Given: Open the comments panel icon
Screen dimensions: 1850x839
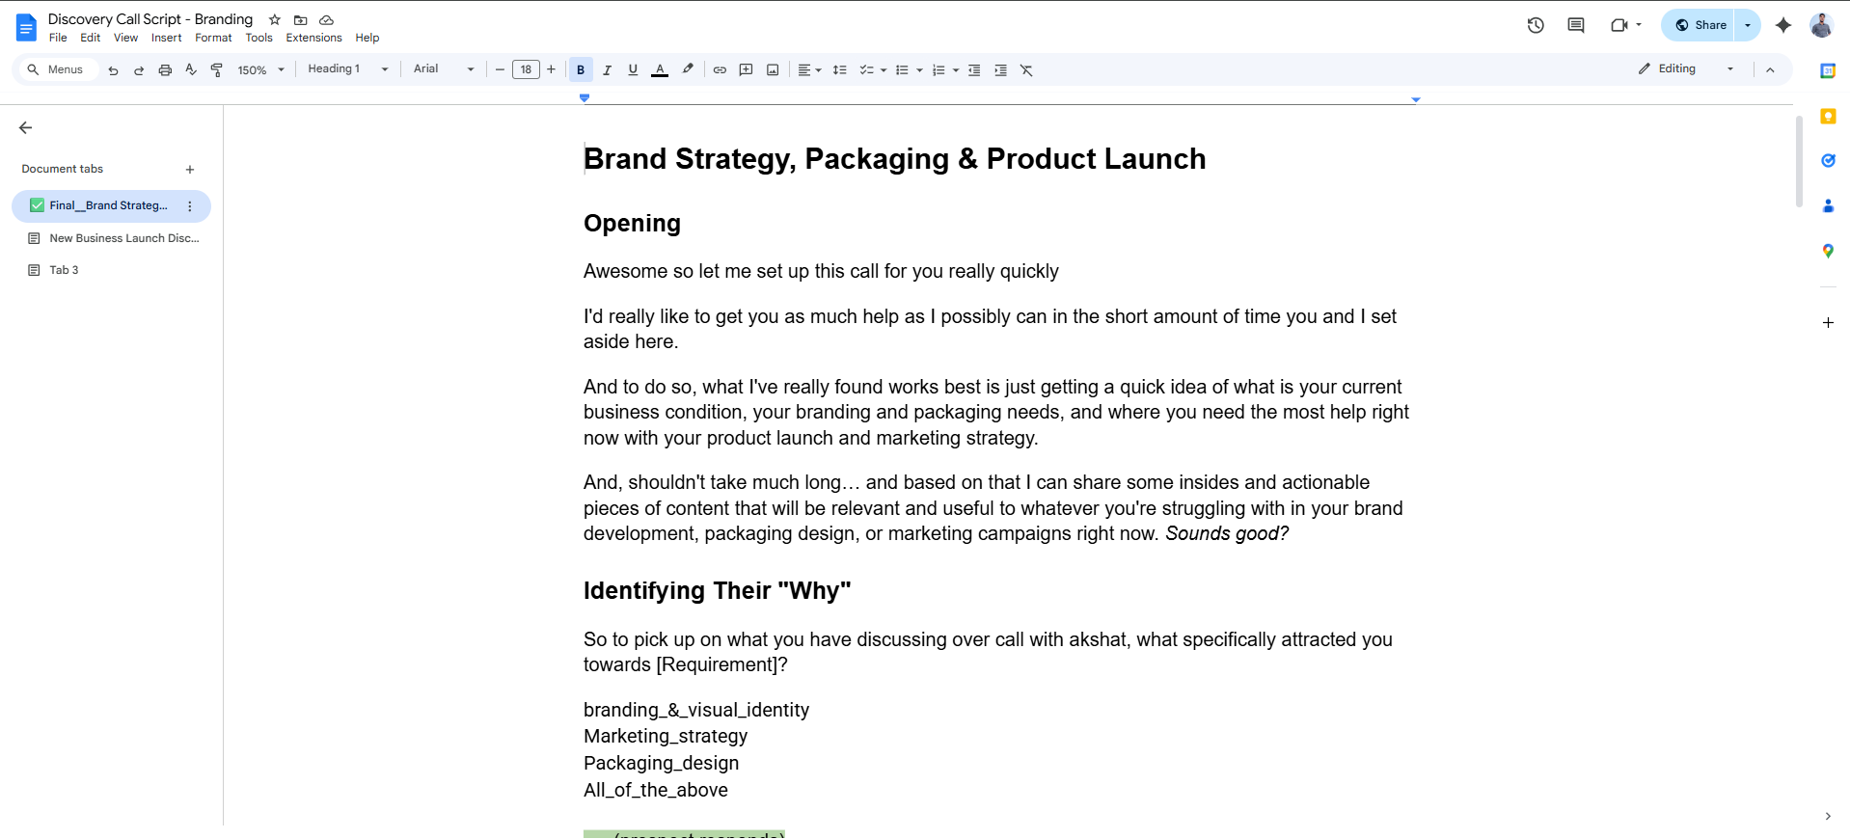Looking at the screenshot, I should (1576, 25).
